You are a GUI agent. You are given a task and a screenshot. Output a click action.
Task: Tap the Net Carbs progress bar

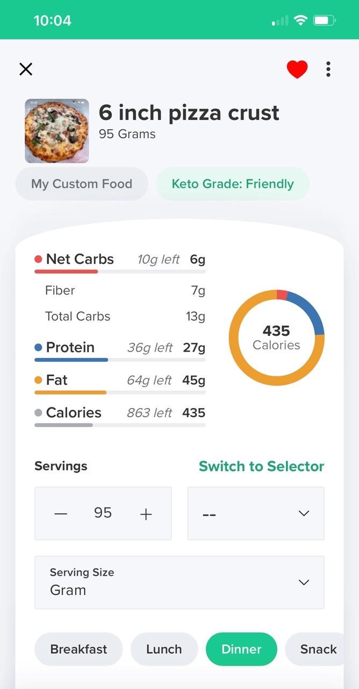120,271
